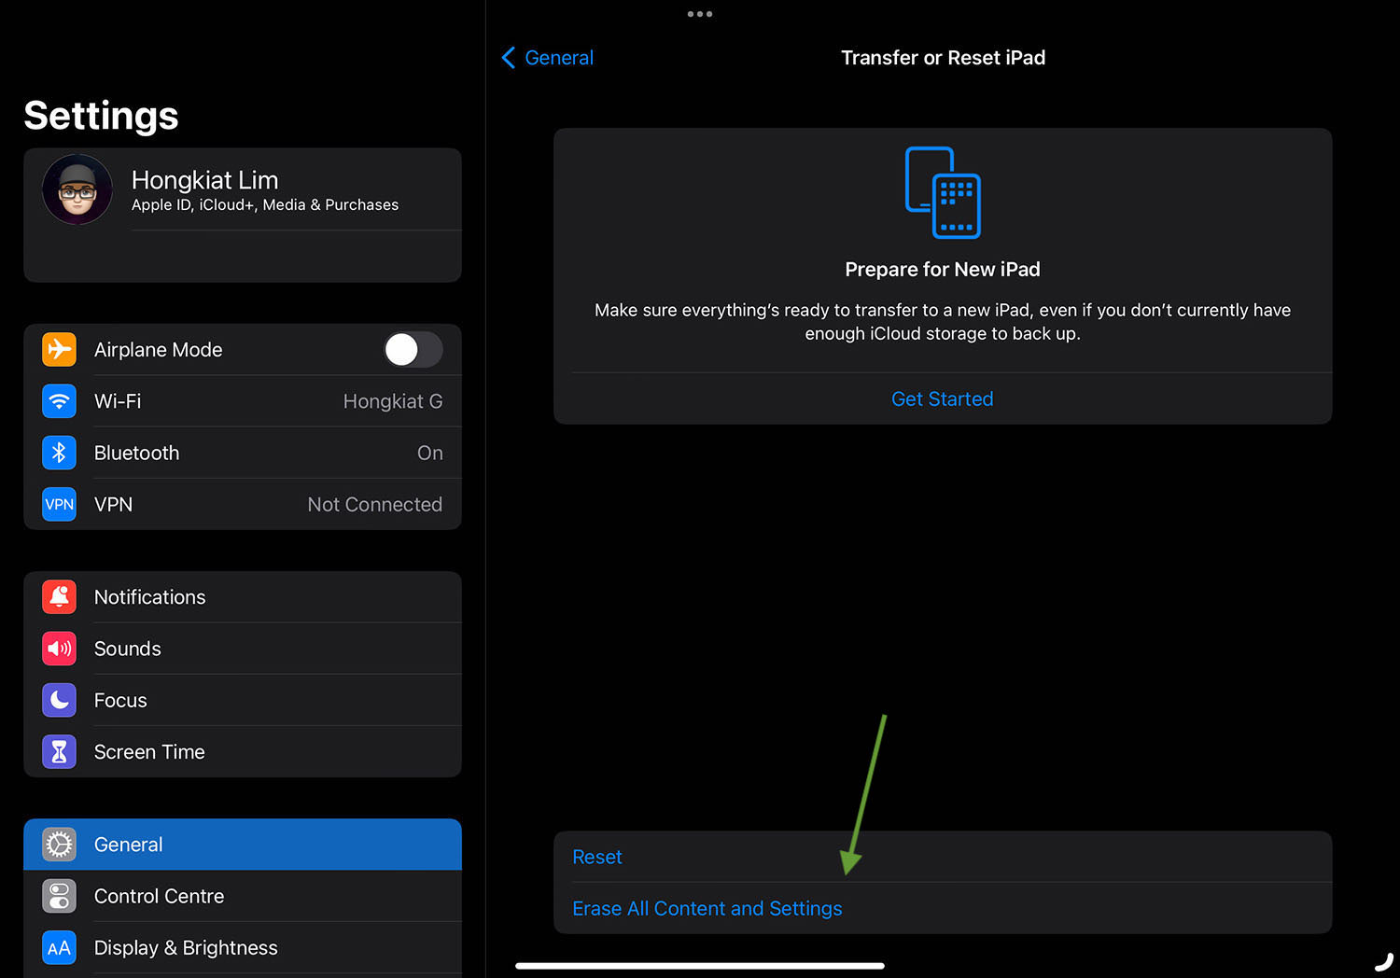The height and width of the screenshot is (978, 1400).
Task: Open Sounds in the sidebar
Action: point(243,649)
